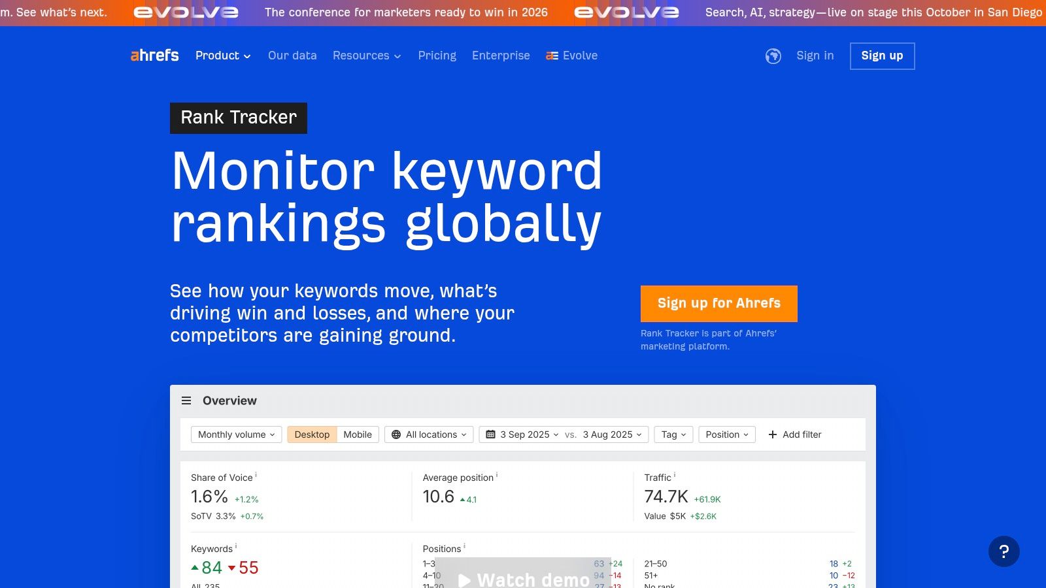Click the second evolve logo in banner
Image resolution: width=1046 pixels, height=588 pixels.
[x=626, y=12]
